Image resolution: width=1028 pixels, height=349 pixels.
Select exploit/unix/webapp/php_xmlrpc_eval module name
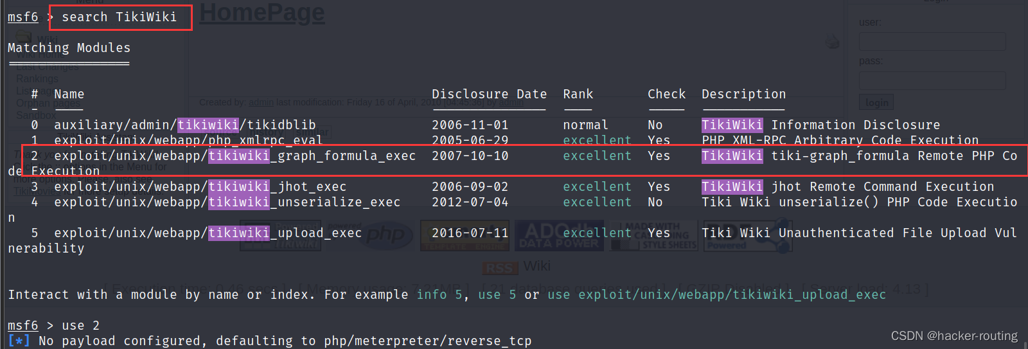tap(188, 140)
